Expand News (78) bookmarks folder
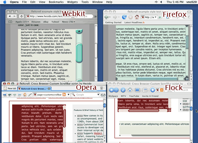Image resolution: width=198 pixels, height=143 pixels. (68, 22)
